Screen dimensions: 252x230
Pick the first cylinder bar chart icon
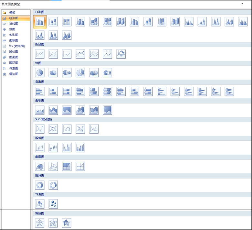click(x=121, y=92)
